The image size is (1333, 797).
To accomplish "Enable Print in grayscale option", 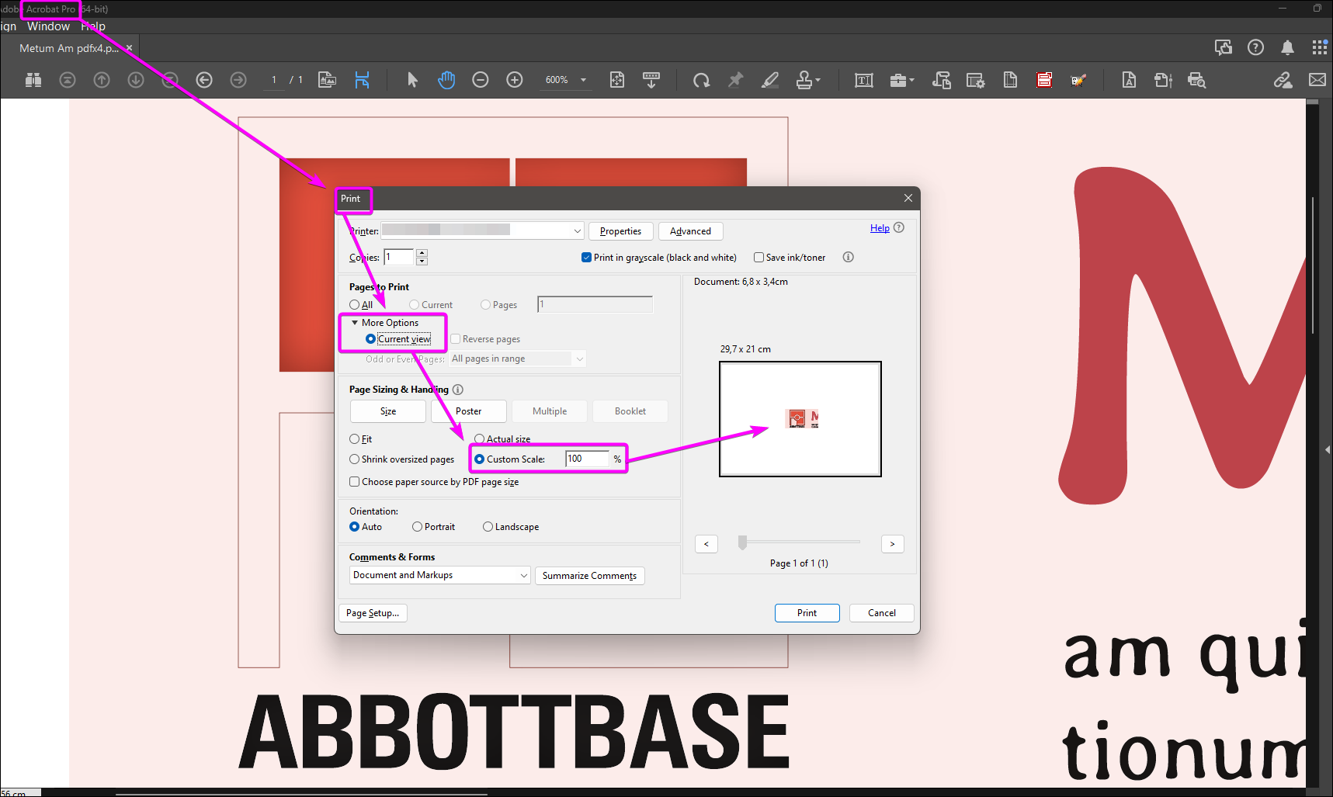I will [586, 257].
